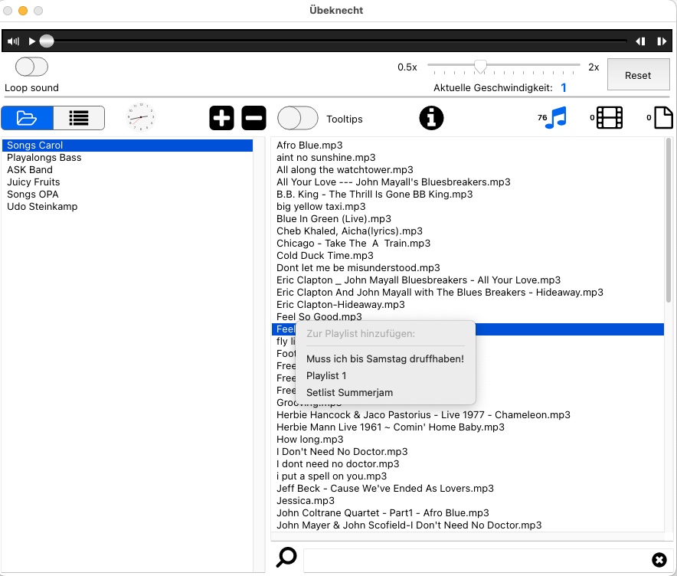Open the clock timer icon
The height and width of the screenshot is (576, 677).
tap(140, 118)
